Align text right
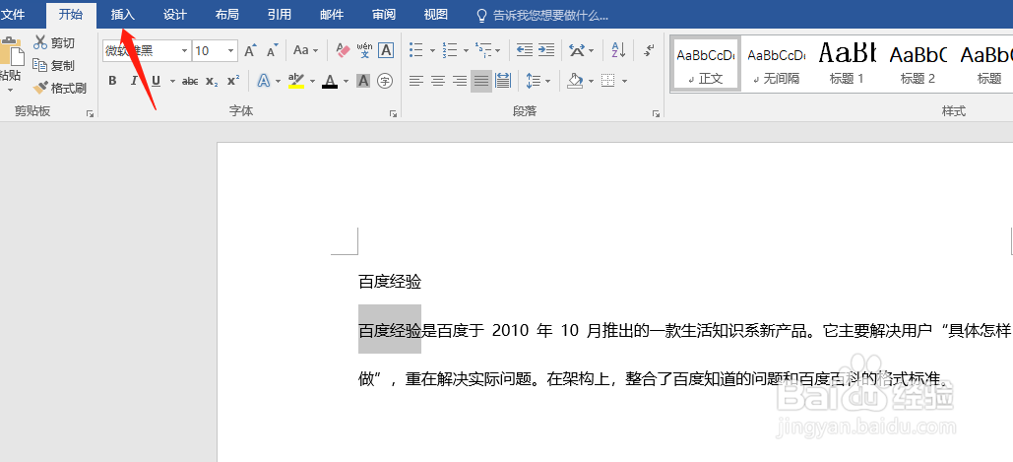Viewport: 1013px width, 462px height. [x=460, y=81]
